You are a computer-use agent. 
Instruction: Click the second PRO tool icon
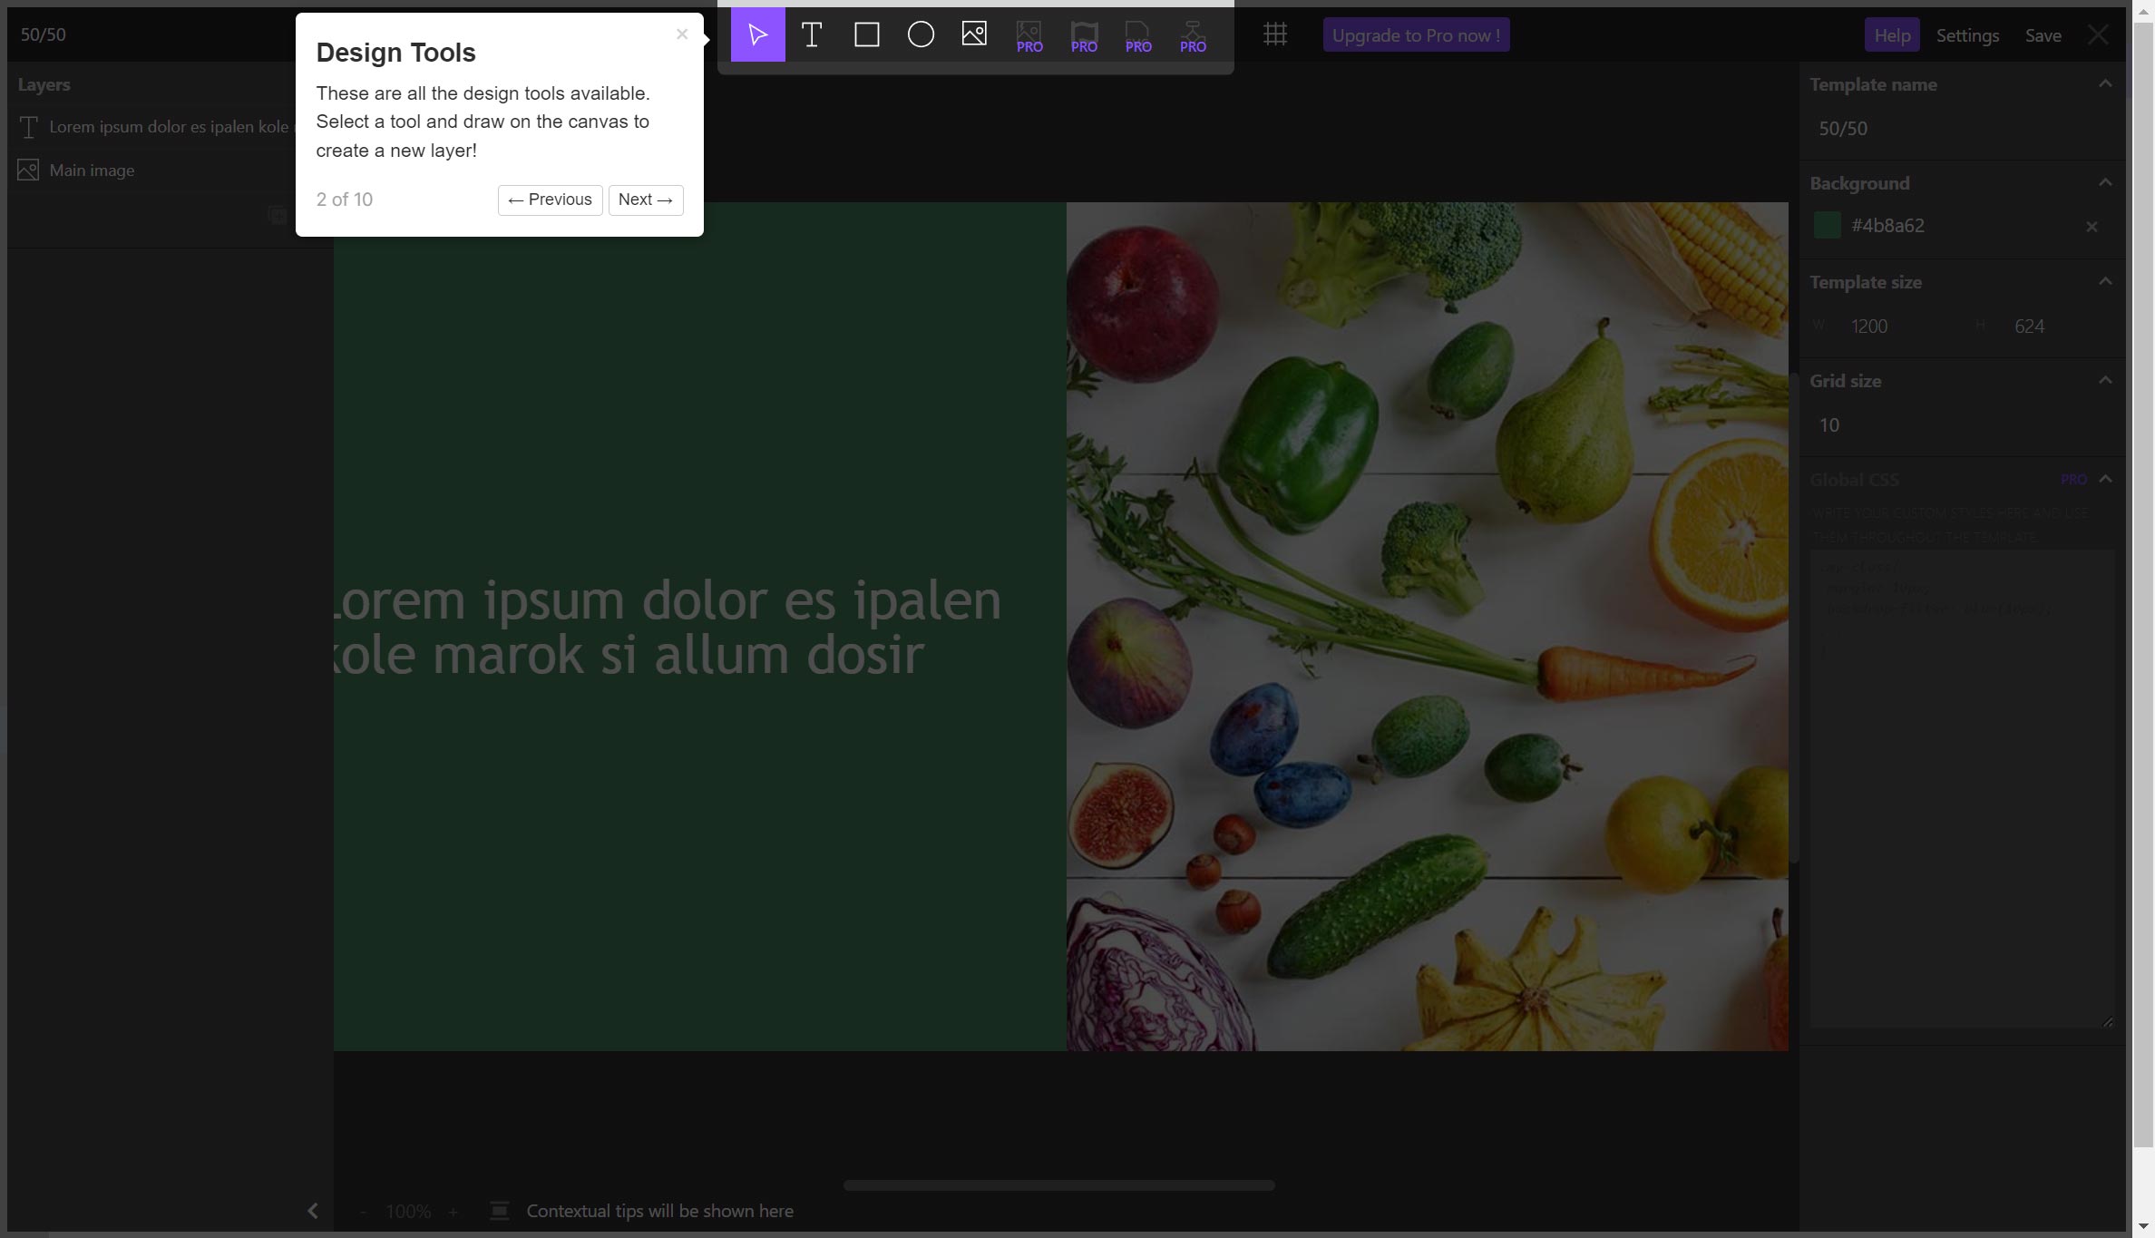click(1084, 34)
